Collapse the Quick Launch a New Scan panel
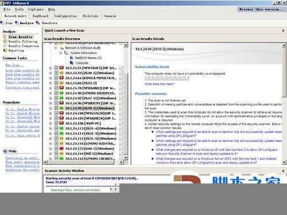 (x=283, y=30)
